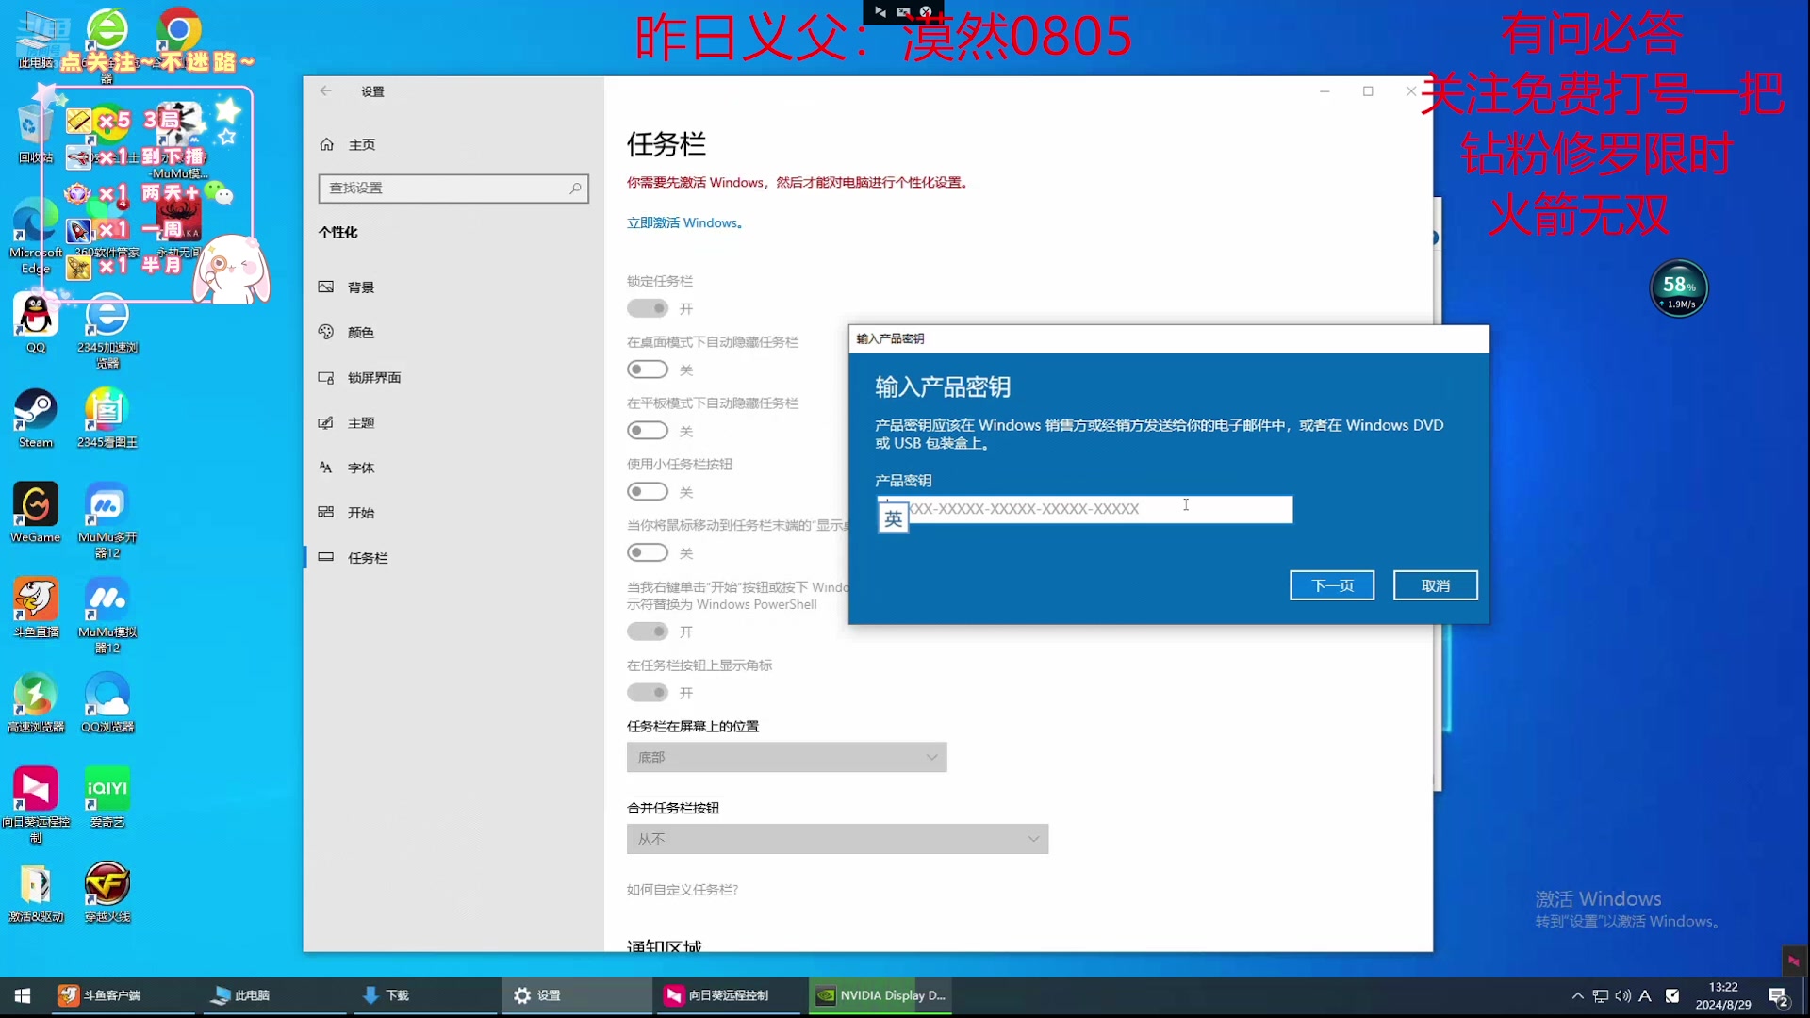Switch to 下载 taskbar button
The width and height of the screenshot is (1810, 1018).
tap(423, 995)
